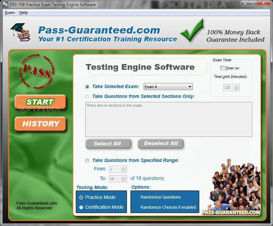Screen dimensions: 273x226
Task: Open the Help menu
Action: click(x=23, y=13)
